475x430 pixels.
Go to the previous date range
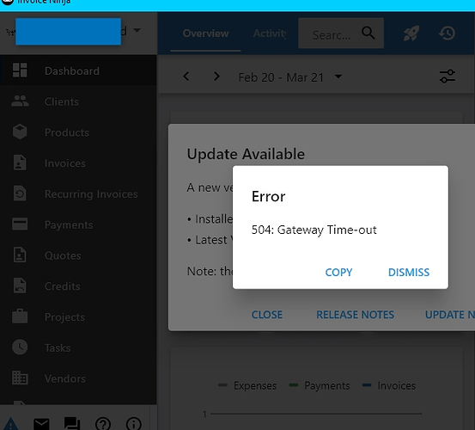[186, 77]
